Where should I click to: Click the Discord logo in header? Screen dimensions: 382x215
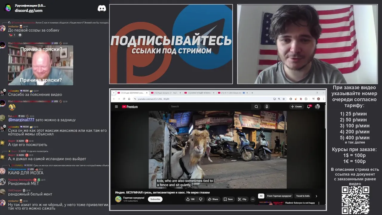(x=102, y=8)
